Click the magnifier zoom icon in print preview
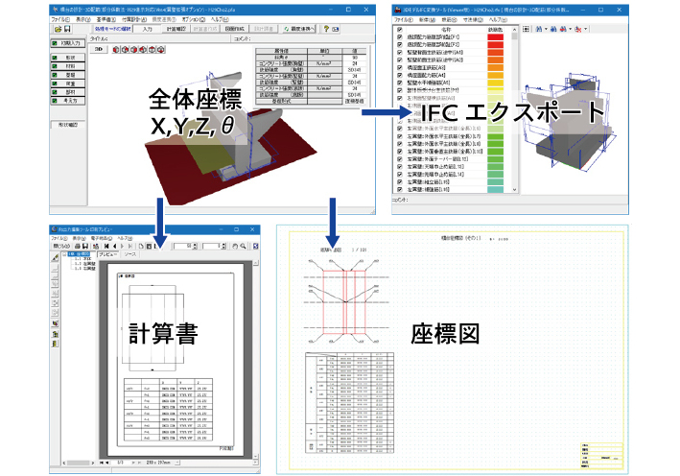Image resolution: width=680 pixels, height=476 pixels. coord(243,246)
